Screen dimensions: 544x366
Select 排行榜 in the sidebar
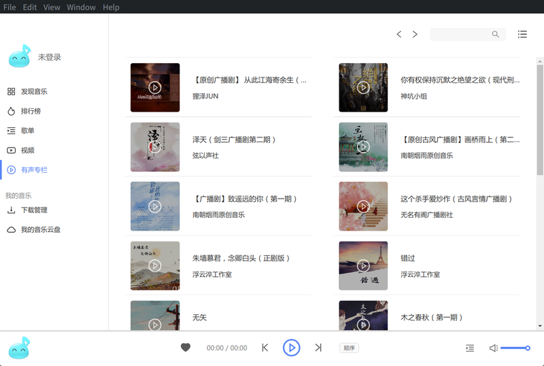pyautogui.click(x=31, y=111)
